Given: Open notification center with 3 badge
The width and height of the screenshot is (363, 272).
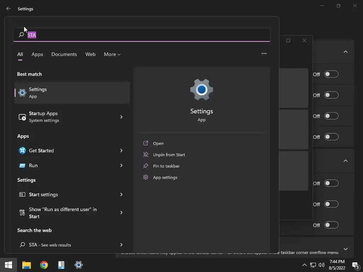Looking at the screenshot, I should pos(355,265).
